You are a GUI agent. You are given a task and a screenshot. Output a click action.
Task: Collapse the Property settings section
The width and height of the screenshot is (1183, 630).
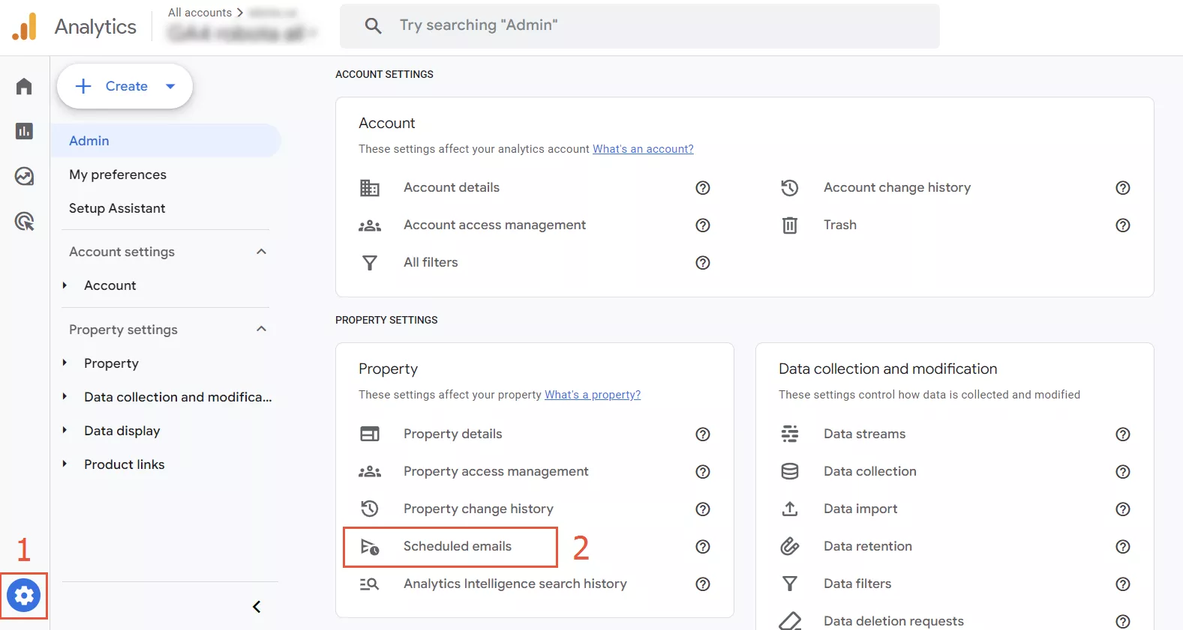261,329
